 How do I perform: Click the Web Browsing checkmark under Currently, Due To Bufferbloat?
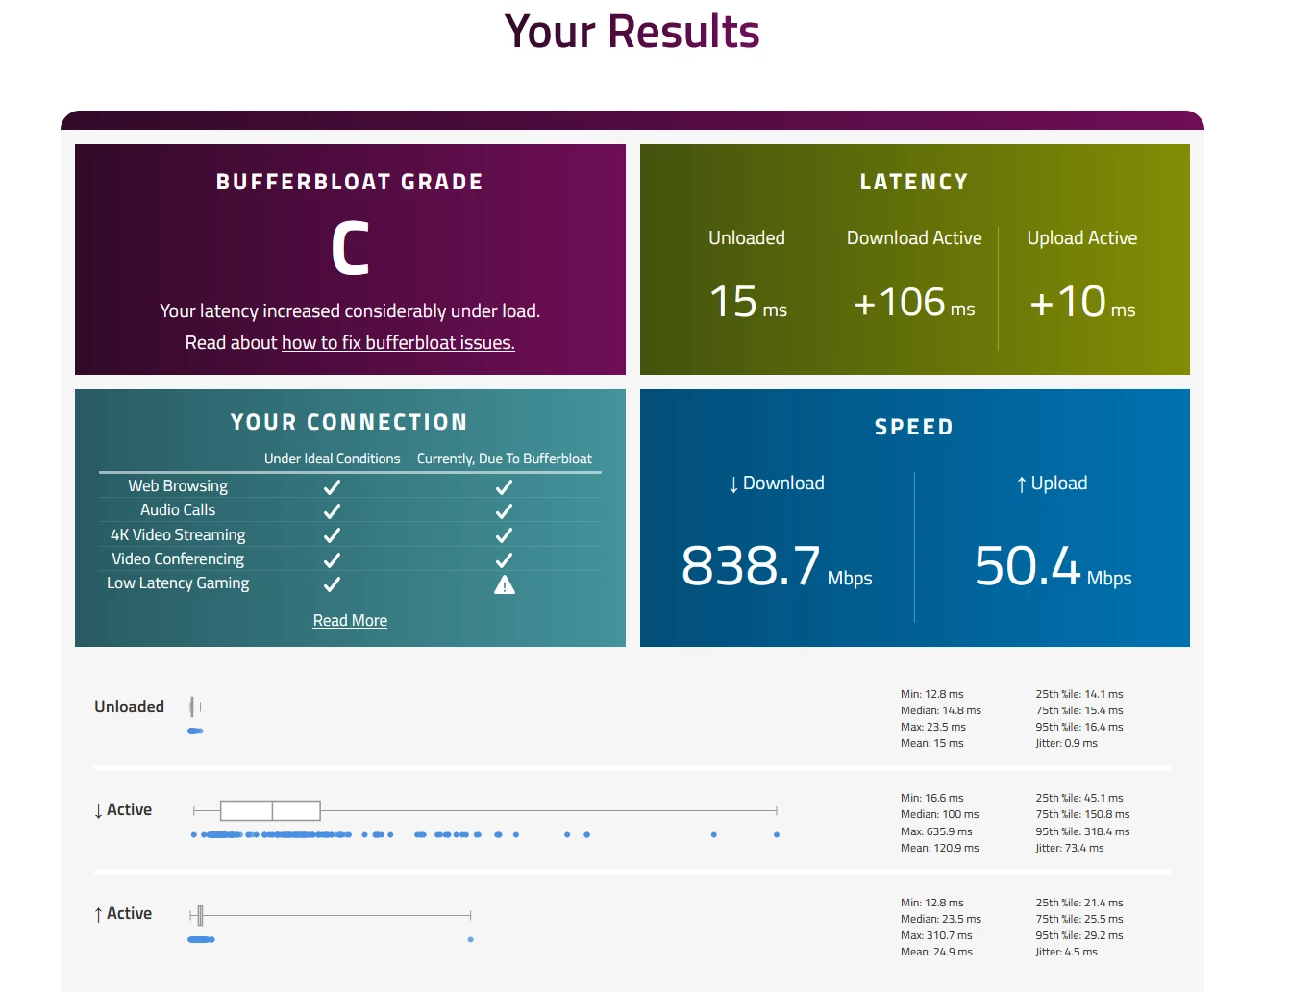tap(504, 486)
